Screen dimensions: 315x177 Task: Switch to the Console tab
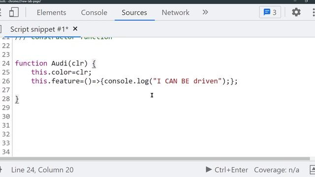(x=94, y=12)
